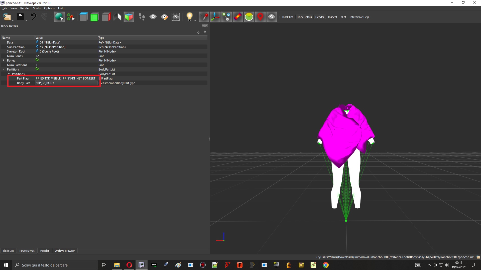
Task: Enable Select Vertex mode
Action: click(71, 17)
